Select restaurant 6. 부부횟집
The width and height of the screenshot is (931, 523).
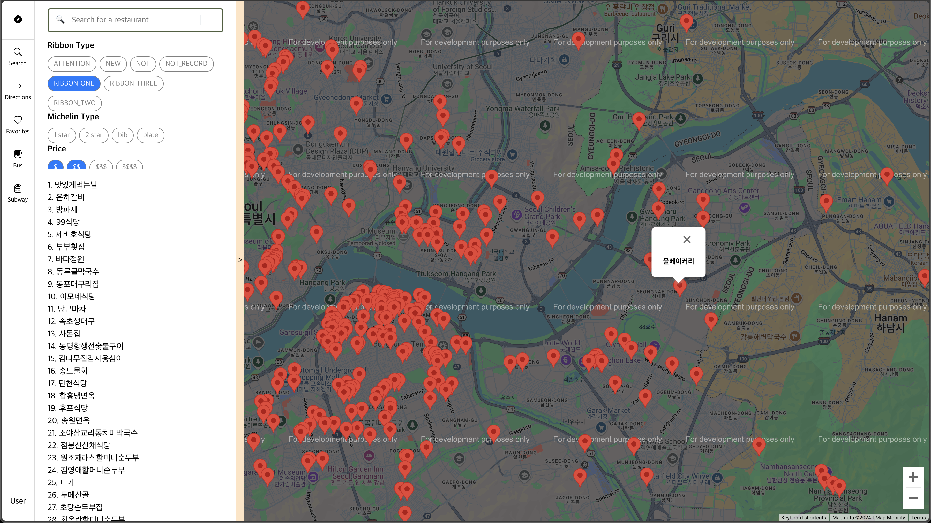pyautogui.click(x=66, y=247)
